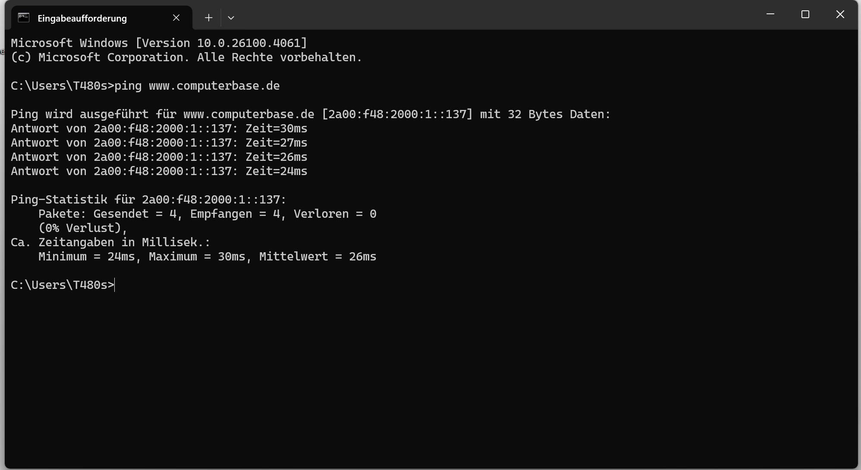The height and width of the screenshot is (470, 861).
Task: Click the minimize window icon
Action: (x=770, y=14)
